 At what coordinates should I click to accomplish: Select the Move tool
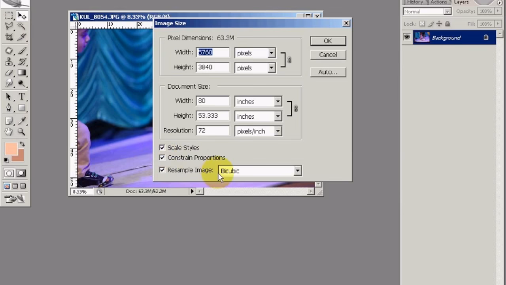(x=22, y=16)
